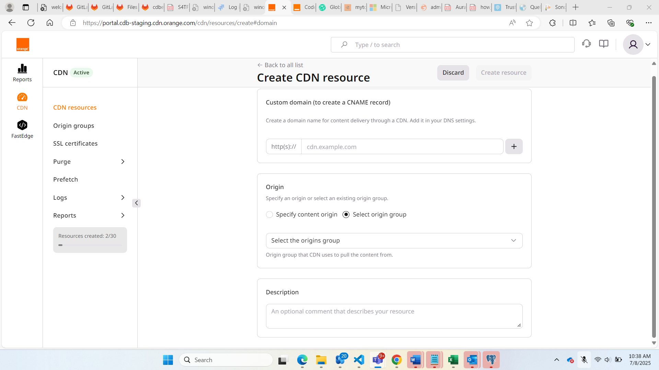Collapse the sidebar with the chevron handle
The width and height of the screenshot is (659, 370).
pos(136,203)
